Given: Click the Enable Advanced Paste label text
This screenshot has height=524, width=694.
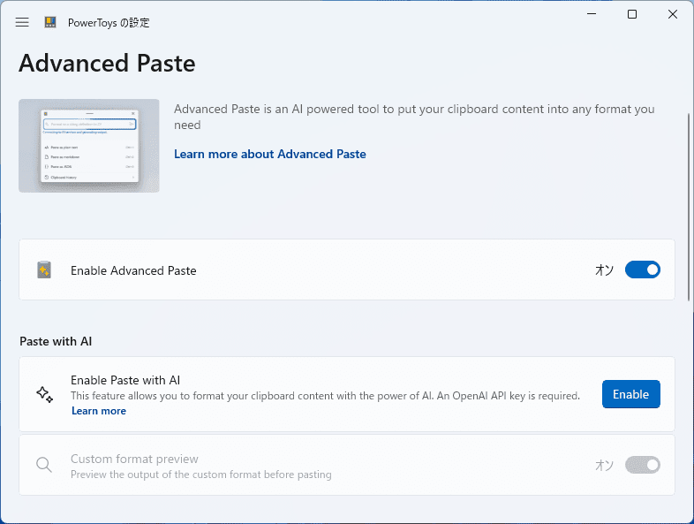Looking at the screenshot, I should [x=133, y=270].
